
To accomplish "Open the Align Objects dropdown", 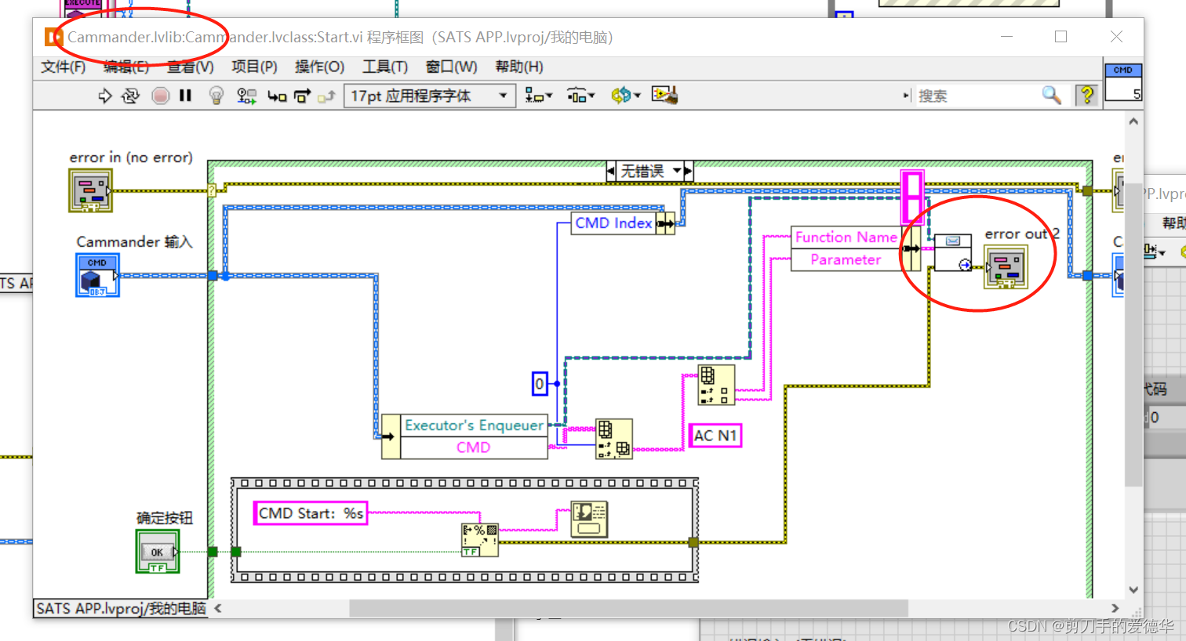I will [538, 94].
